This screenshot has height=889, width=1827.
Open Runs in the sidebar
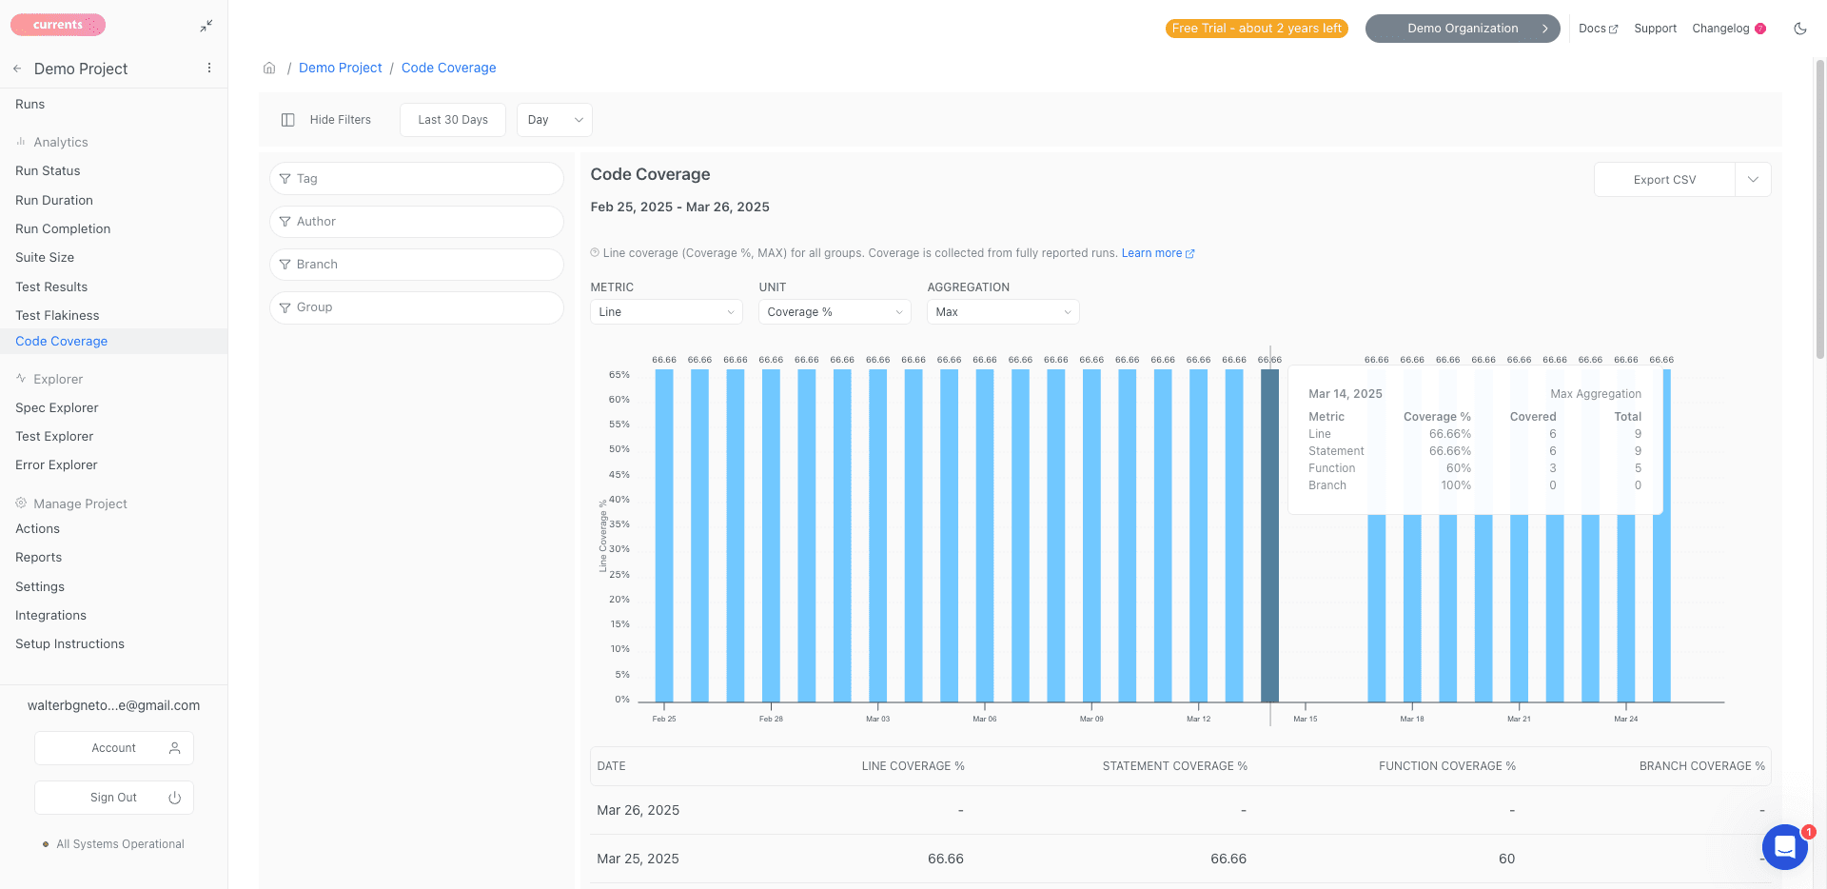(x=30, y=105)
